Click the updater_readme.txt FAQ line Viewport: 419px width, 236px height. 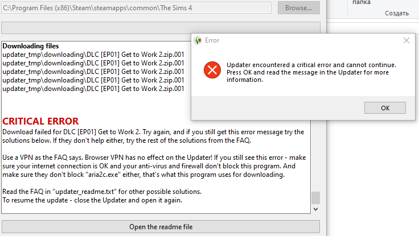pos(102,192)
